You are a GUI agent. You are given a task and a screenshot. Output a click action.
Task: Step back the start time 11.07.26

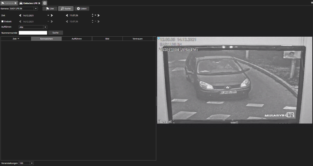pyautogui.click(x=67, y=15)
